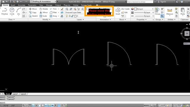This screenshot has height=107, width=190.
Task: Toggle Ortho mode in status bar
Action: click(33, 106)
